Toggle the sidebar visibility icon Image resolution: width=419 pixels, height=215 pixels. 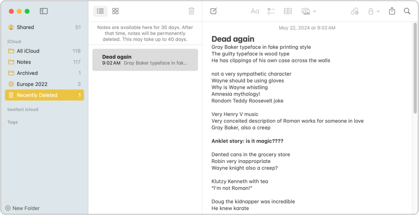point(44,11)
